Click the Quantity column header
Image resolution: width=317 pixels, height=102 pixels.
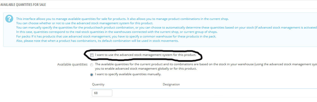(98, 84)
